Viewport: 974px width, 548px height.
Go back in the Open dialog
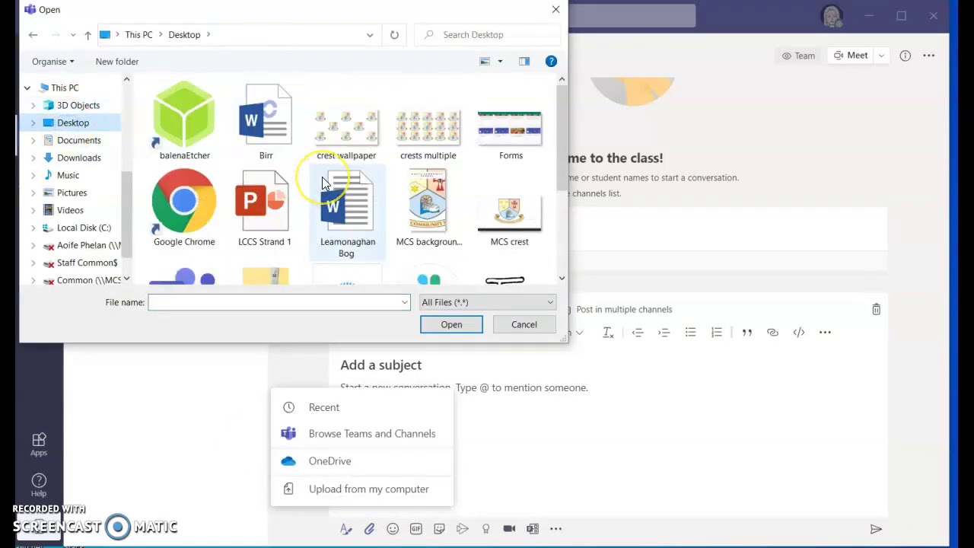[33, 35]
